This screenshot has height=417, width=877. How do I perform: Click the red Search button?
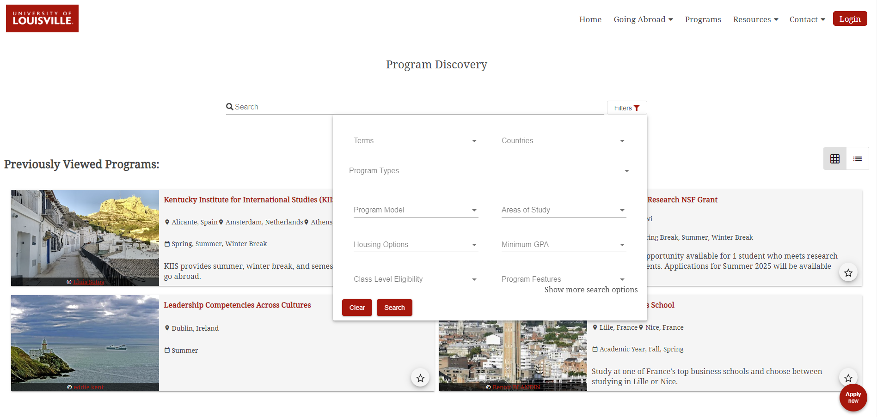[x=394, y=308]
